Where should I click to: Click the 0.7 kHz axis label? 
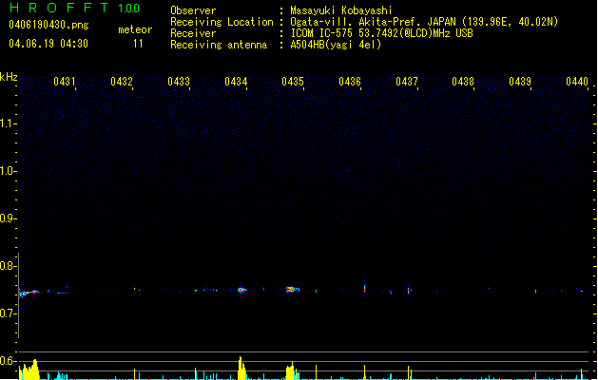coord(8,313)
